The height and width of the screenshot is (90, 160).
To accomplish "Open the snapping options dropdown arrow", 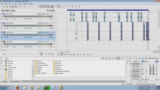I will coord(43,7).
